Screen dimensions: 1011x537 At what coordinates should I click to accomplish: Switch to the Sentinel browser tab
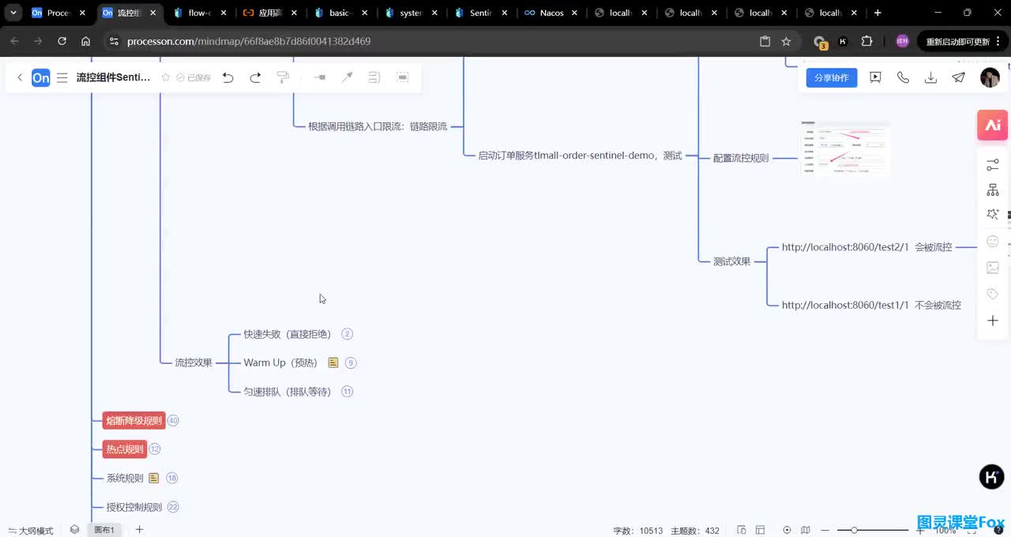pyautogui.click(x=481, y=13)
